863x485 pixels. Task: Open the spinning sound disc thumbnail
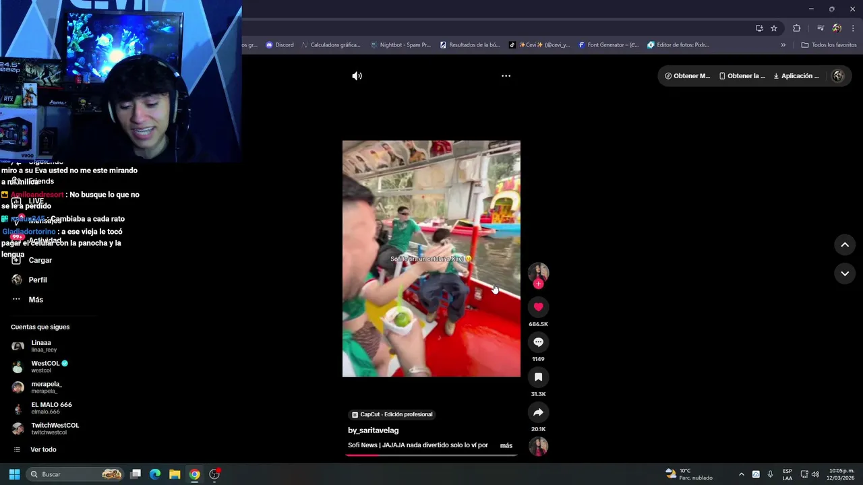(x=538, y=447)
